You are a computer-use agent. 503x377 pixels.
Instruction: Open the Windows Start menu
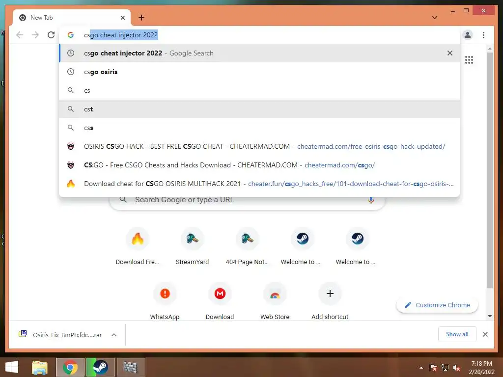(x=12, y=367)
